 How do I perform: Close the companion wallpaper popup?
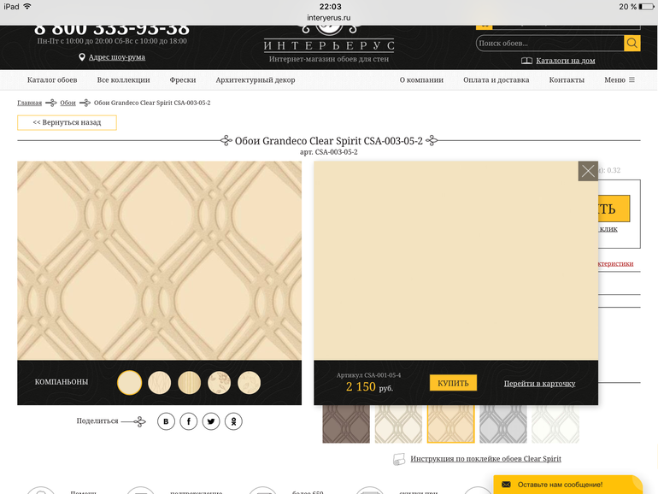click(588, 171)
